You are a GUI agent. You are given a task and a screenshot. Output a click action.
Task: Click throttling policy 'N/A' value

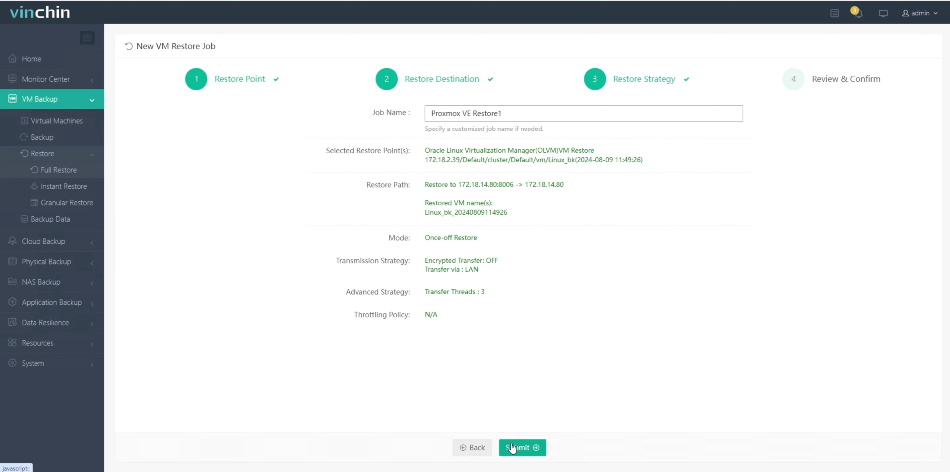(431, 314)
